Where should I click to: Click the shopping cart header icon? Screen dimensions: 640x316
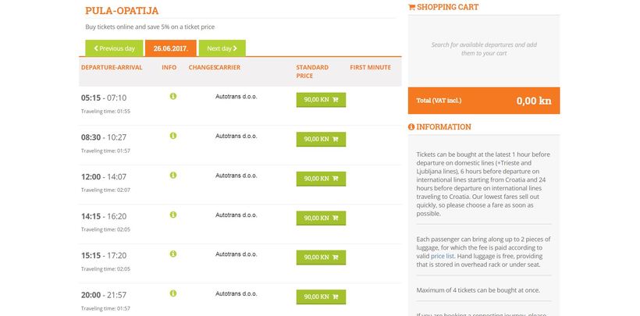[412, 7]
